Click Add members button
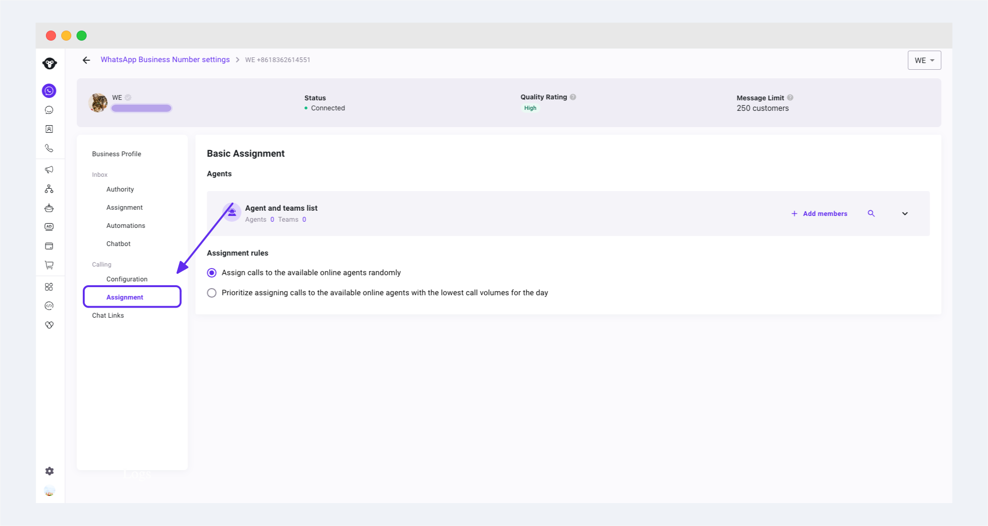Viewport: 988px width, 526px height. [x=819, y=214]
